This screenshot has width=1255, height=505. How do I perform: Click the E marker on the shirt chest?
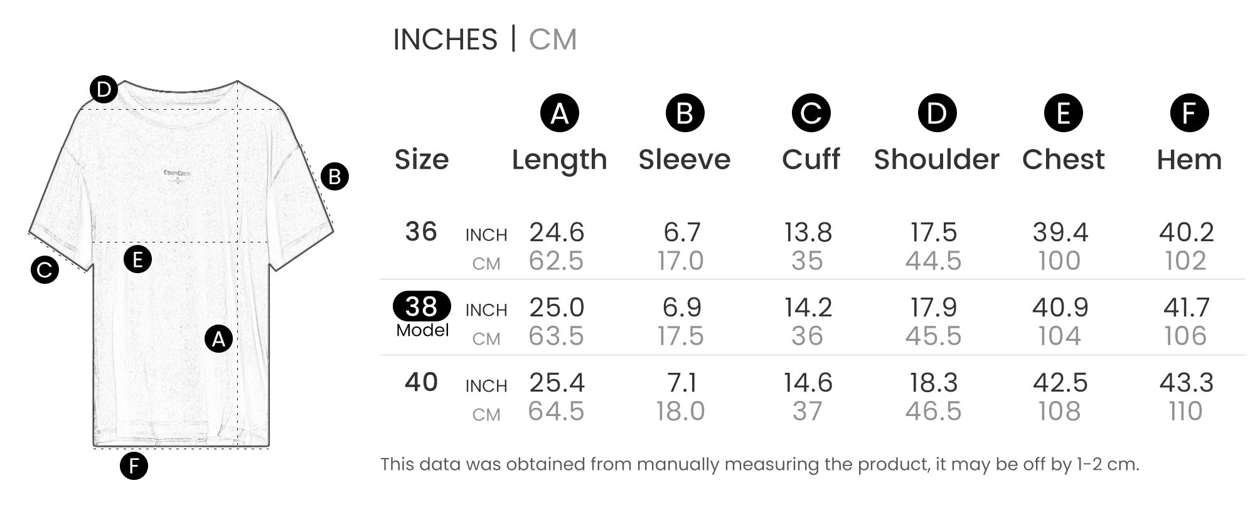137,259
